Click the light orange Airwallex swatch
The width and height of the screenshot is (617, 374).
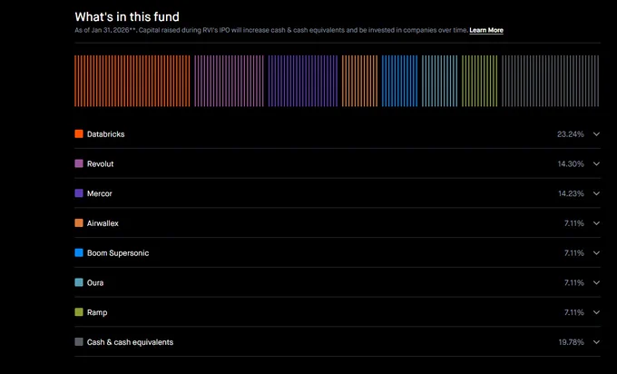point(79,223)
